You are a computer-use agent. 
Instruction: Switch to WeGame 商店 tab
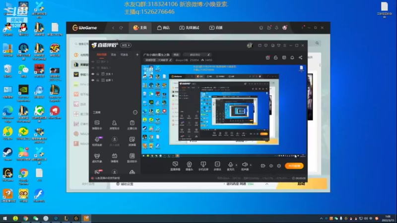163,28
